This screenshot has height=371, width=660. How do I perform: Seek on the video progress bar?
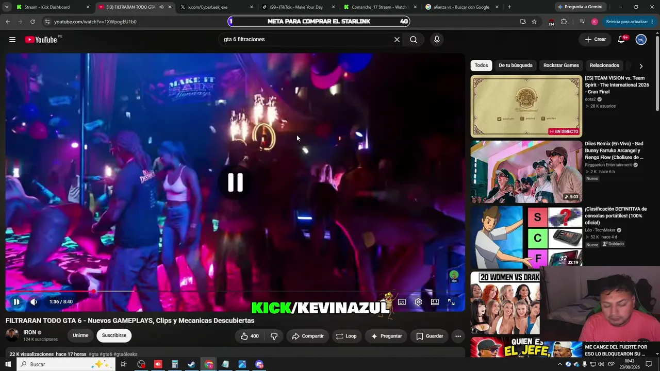click(x=235, y=292)
